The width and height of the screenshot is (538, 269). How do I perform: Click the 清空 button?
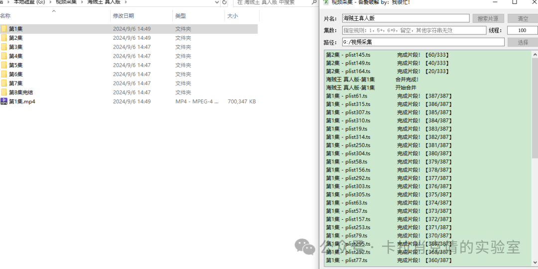523,18
